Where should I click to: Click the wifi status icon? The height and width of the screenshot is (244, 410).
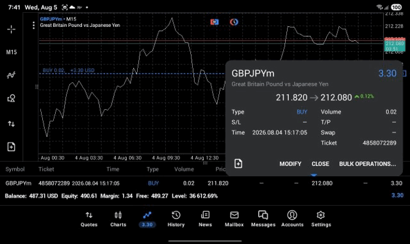click(x=380, y=7)
